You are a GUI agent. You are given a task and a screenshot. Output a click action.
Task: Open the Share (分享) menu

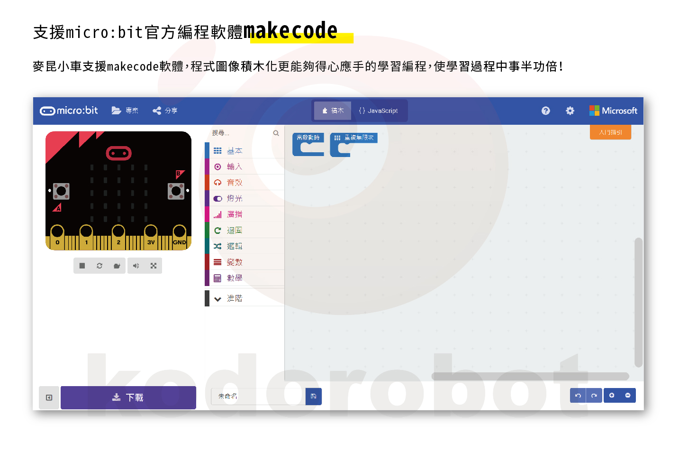tap(165, 111)
